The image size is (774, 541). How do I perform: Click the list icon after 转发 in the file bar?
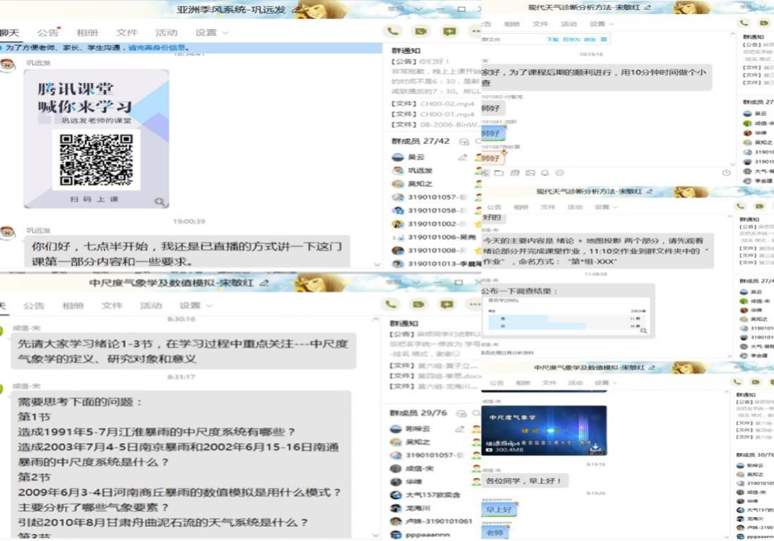pos(603,39)
